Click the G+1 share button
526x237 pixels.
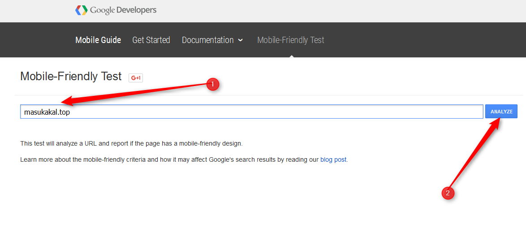pos(136,78)
